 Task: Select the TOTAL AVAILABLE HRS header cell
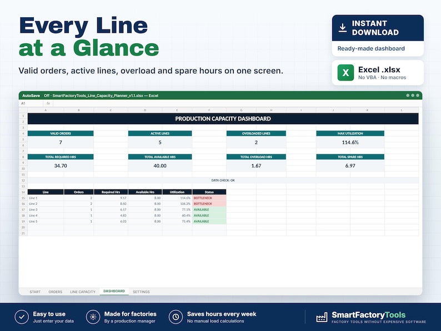coord(160,157)
